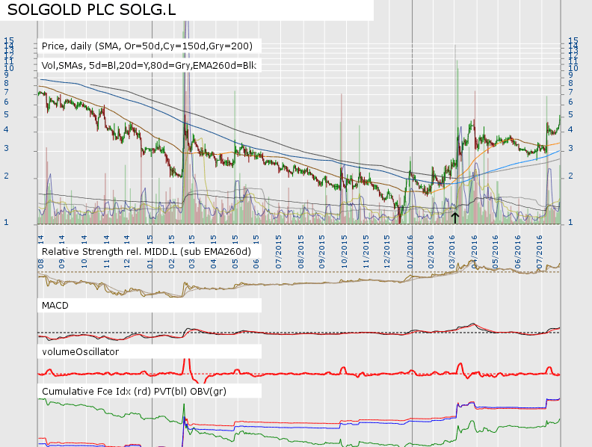Click price level 2 on left axis
This screenshot has width=592, height=447.
pyautogui.click(x=6, y=176)
